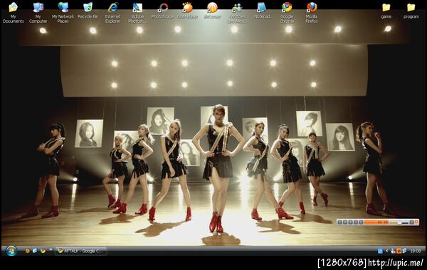Select the orange striped ball desktop shortcut
The image size is (427, 270).
pos(212,11)
